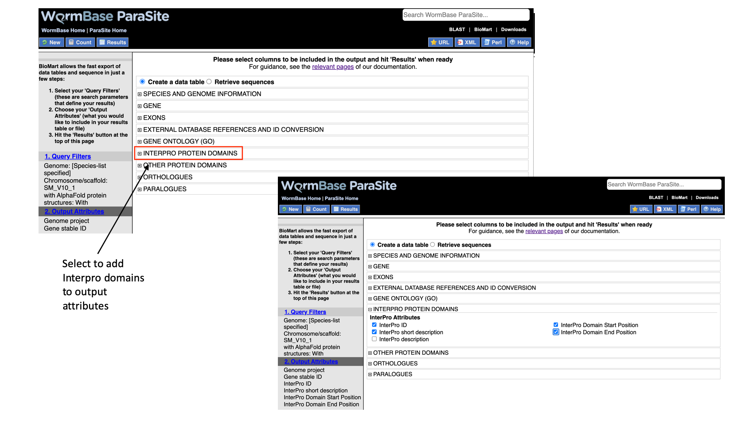Screen dimensions: 748x421
Task: Uncheck InterPro Domain Start Position checkbox
Action: click(x=556, y=325)
